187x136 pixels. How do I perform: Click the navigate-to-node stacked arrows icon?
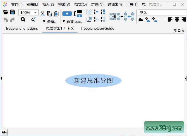[x=129, y=17]
